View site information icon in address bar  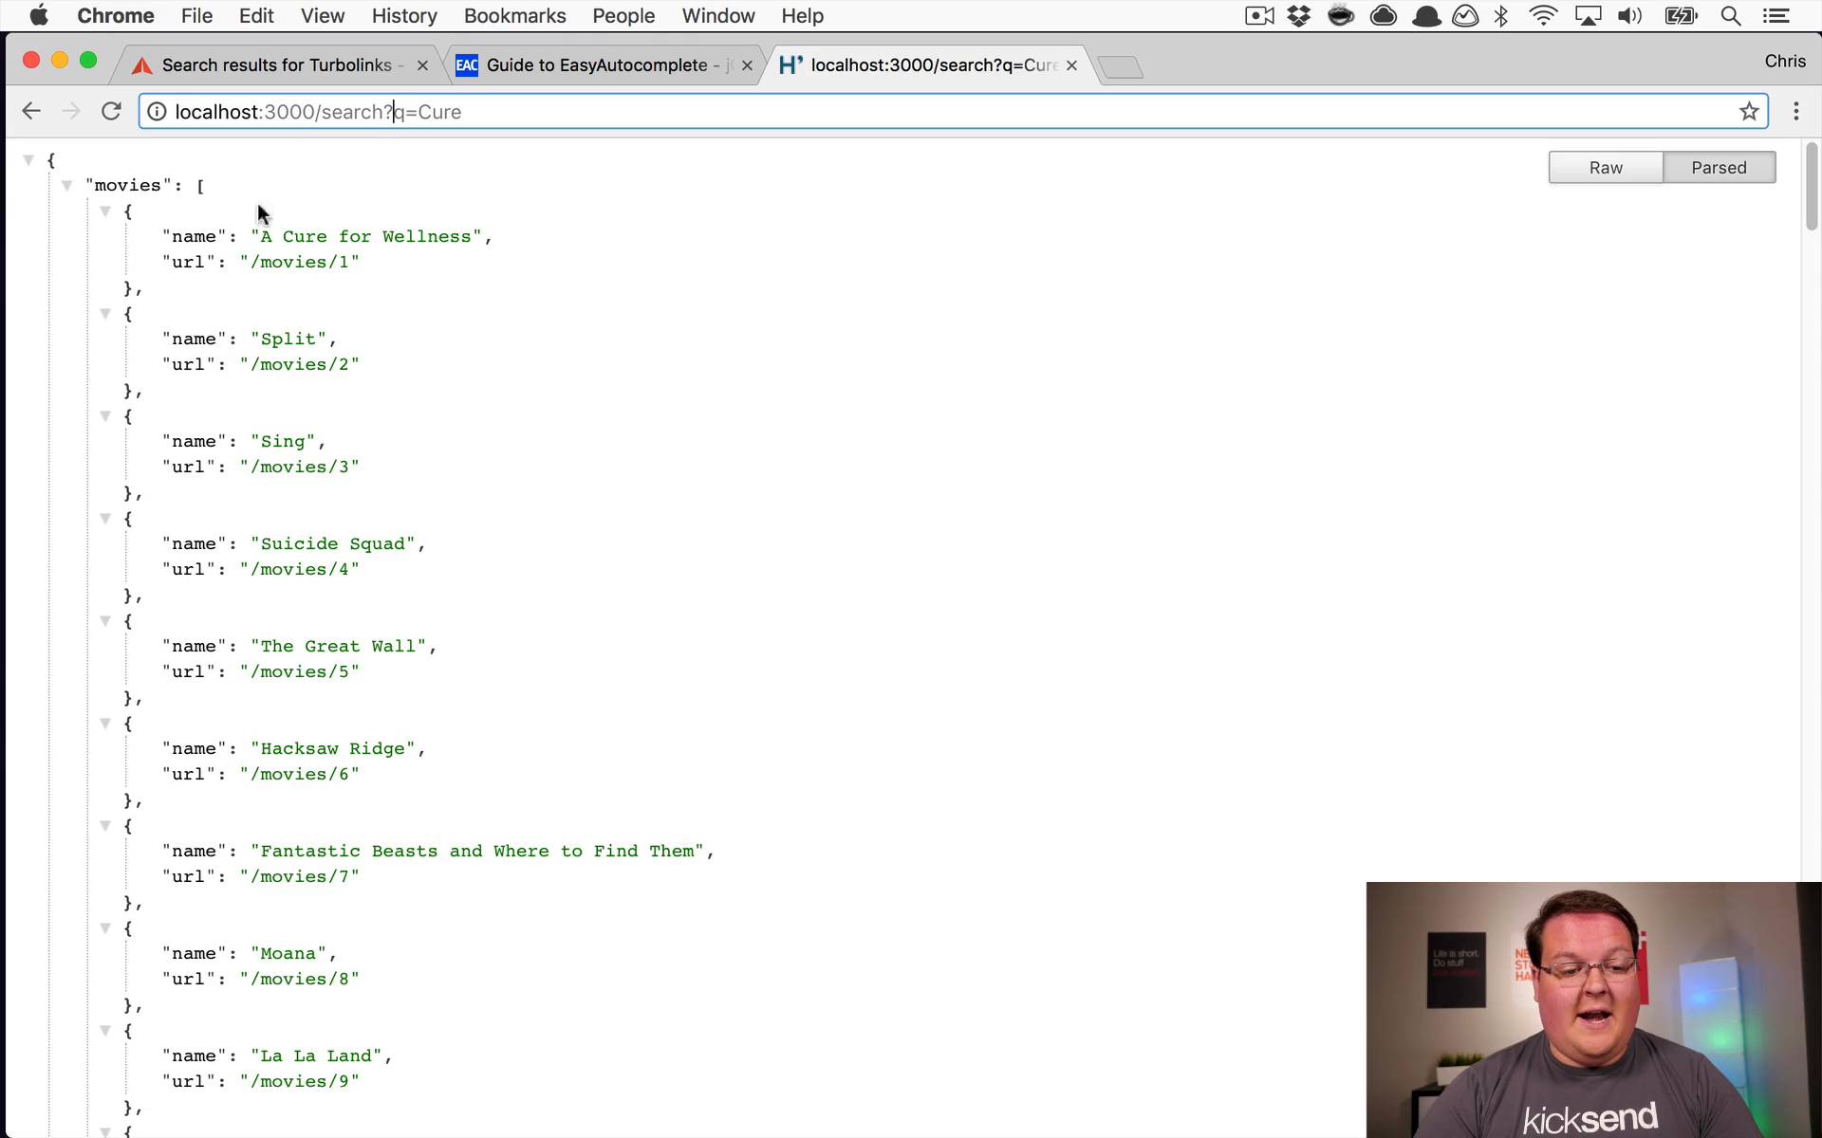tap(158, 112)
